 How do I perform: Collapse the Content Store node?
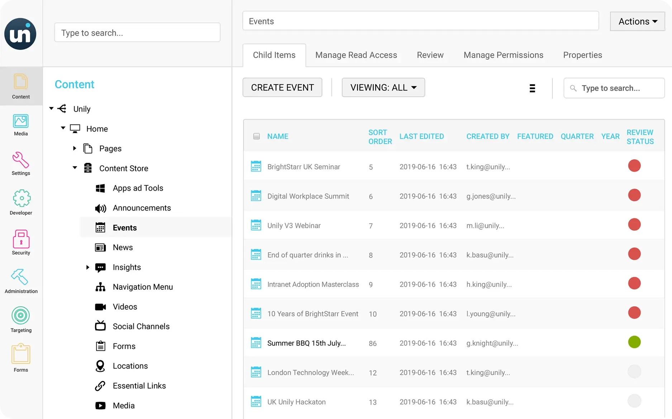click(75, 167)
